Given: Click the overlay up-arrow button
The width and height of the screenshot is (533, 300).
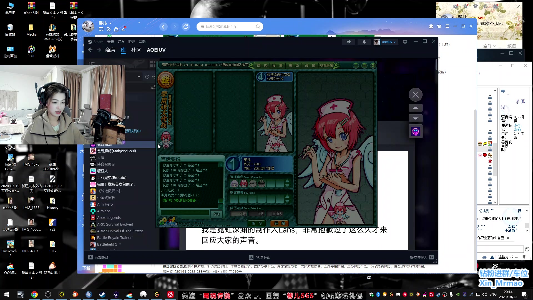Looking at the screenshot, I should 416,108.
